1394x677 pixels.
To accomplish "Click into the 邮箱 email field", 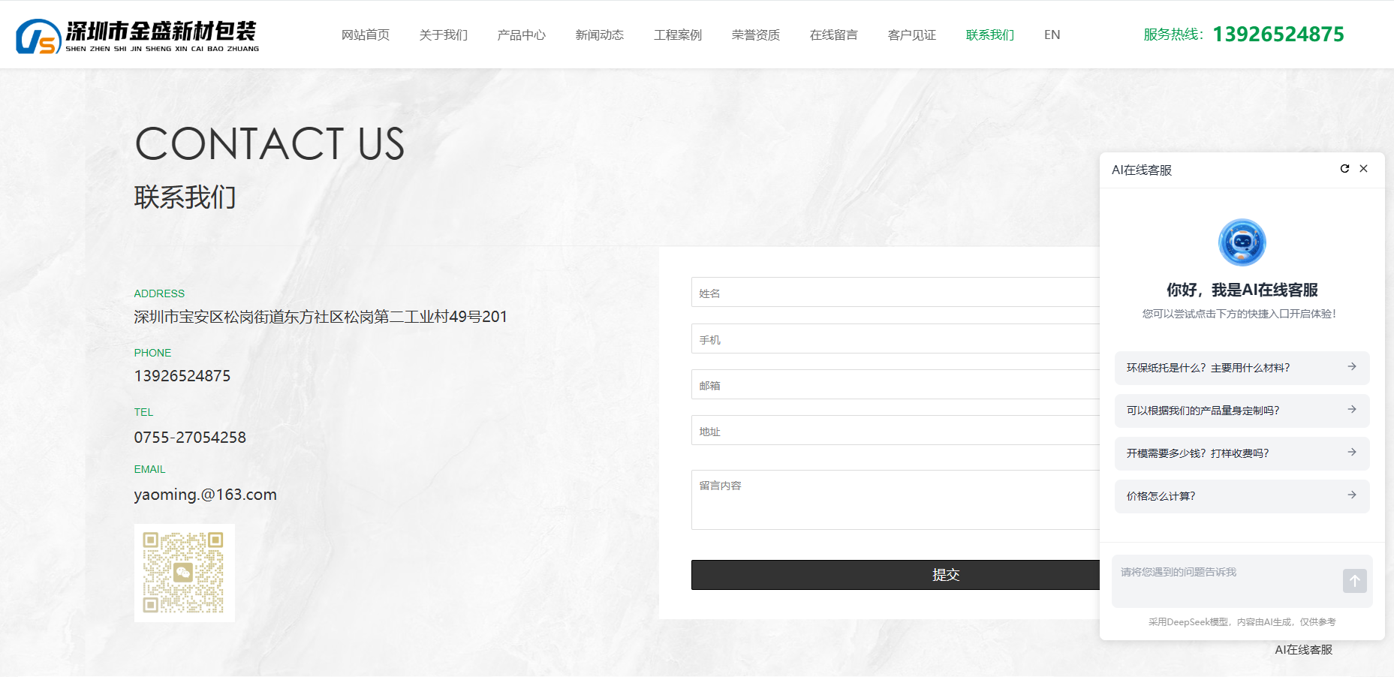I will coord(896,384).
